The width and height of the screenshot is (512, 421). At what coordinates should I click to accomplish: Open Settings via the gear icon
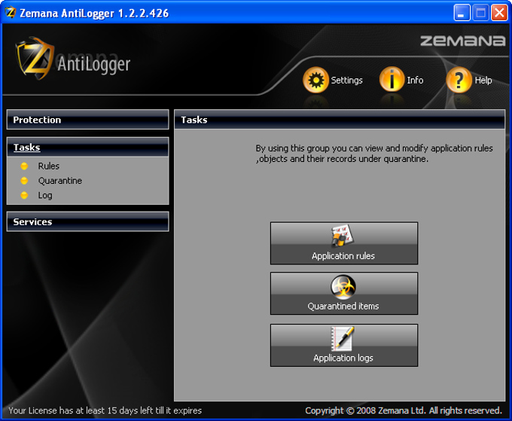(x=315, y=80)
